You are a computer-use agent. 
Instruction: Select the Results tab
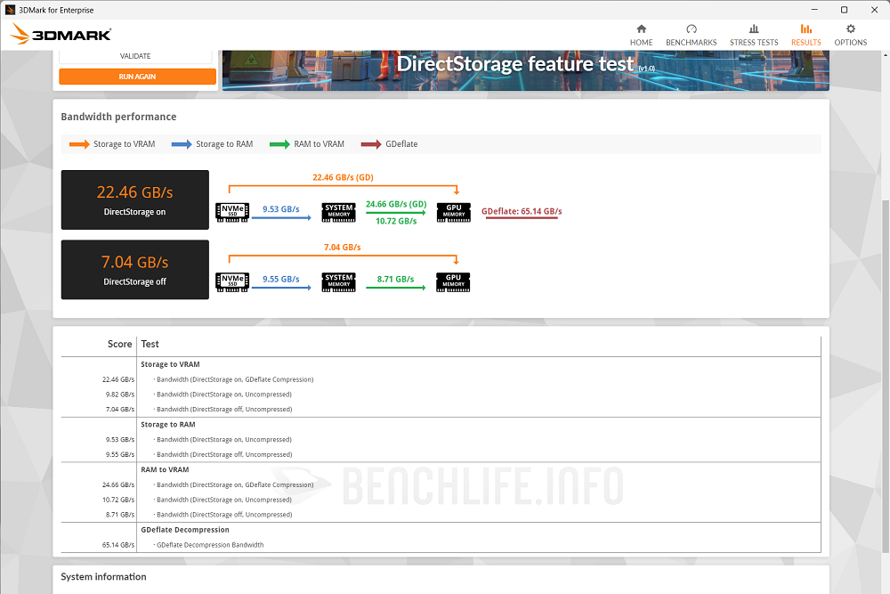pyautogui.click(x=806, y=35)
